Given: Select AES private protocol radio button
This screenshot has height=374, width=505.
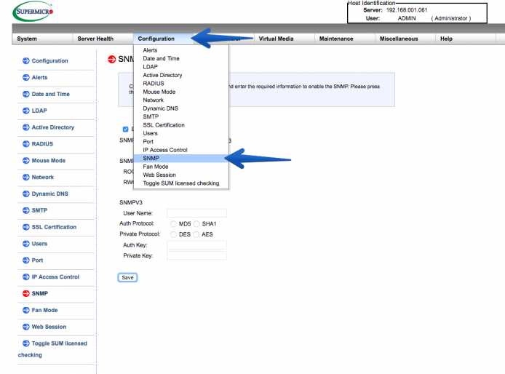Looking at the screenshot, I should pyautogui.click(x=196, y=234).
